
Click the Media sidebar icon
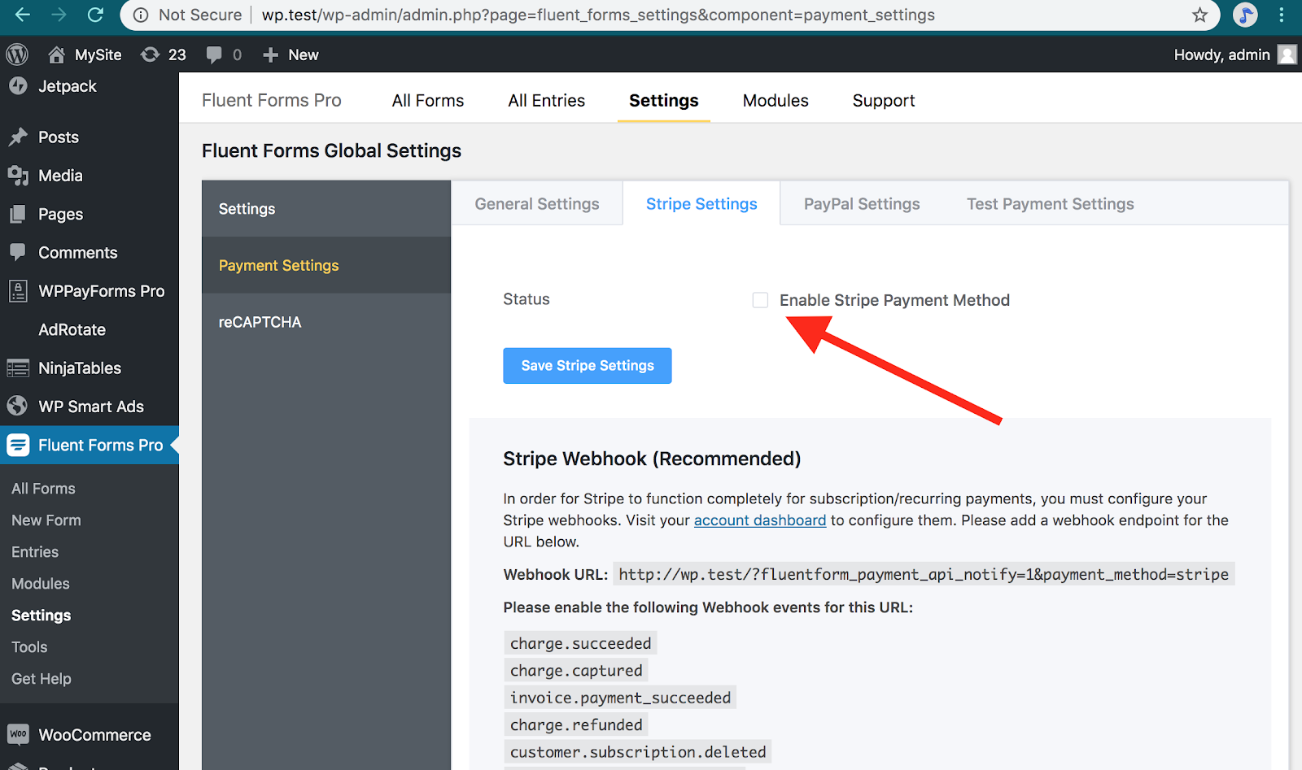[18, 176]
